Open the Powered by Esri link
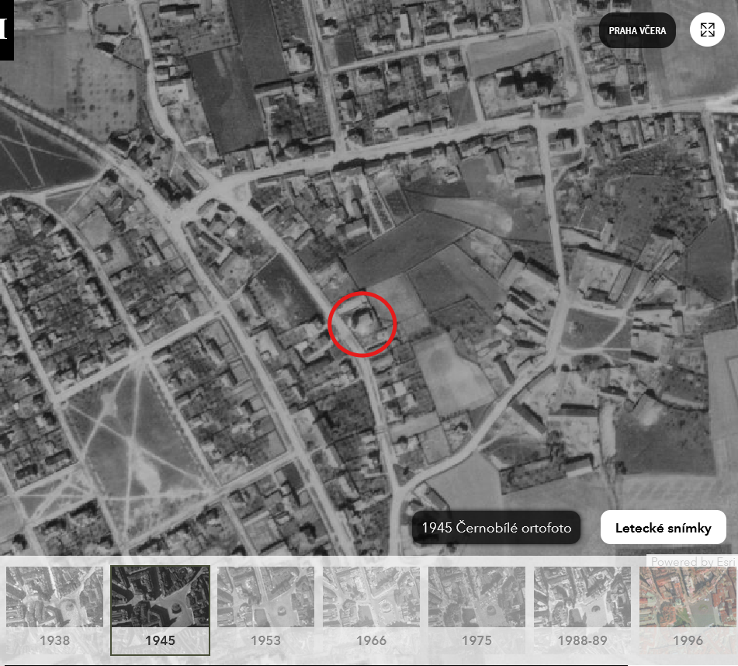Viewport: 738px width, 666px height. 692,561
